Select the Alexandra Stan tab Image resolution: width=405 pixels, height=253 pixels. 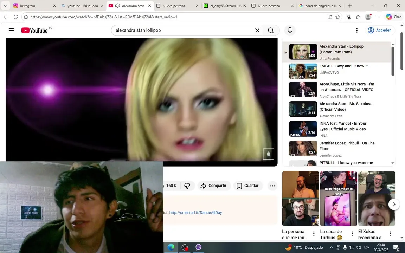pyautogui.click(x=130, y=6)
